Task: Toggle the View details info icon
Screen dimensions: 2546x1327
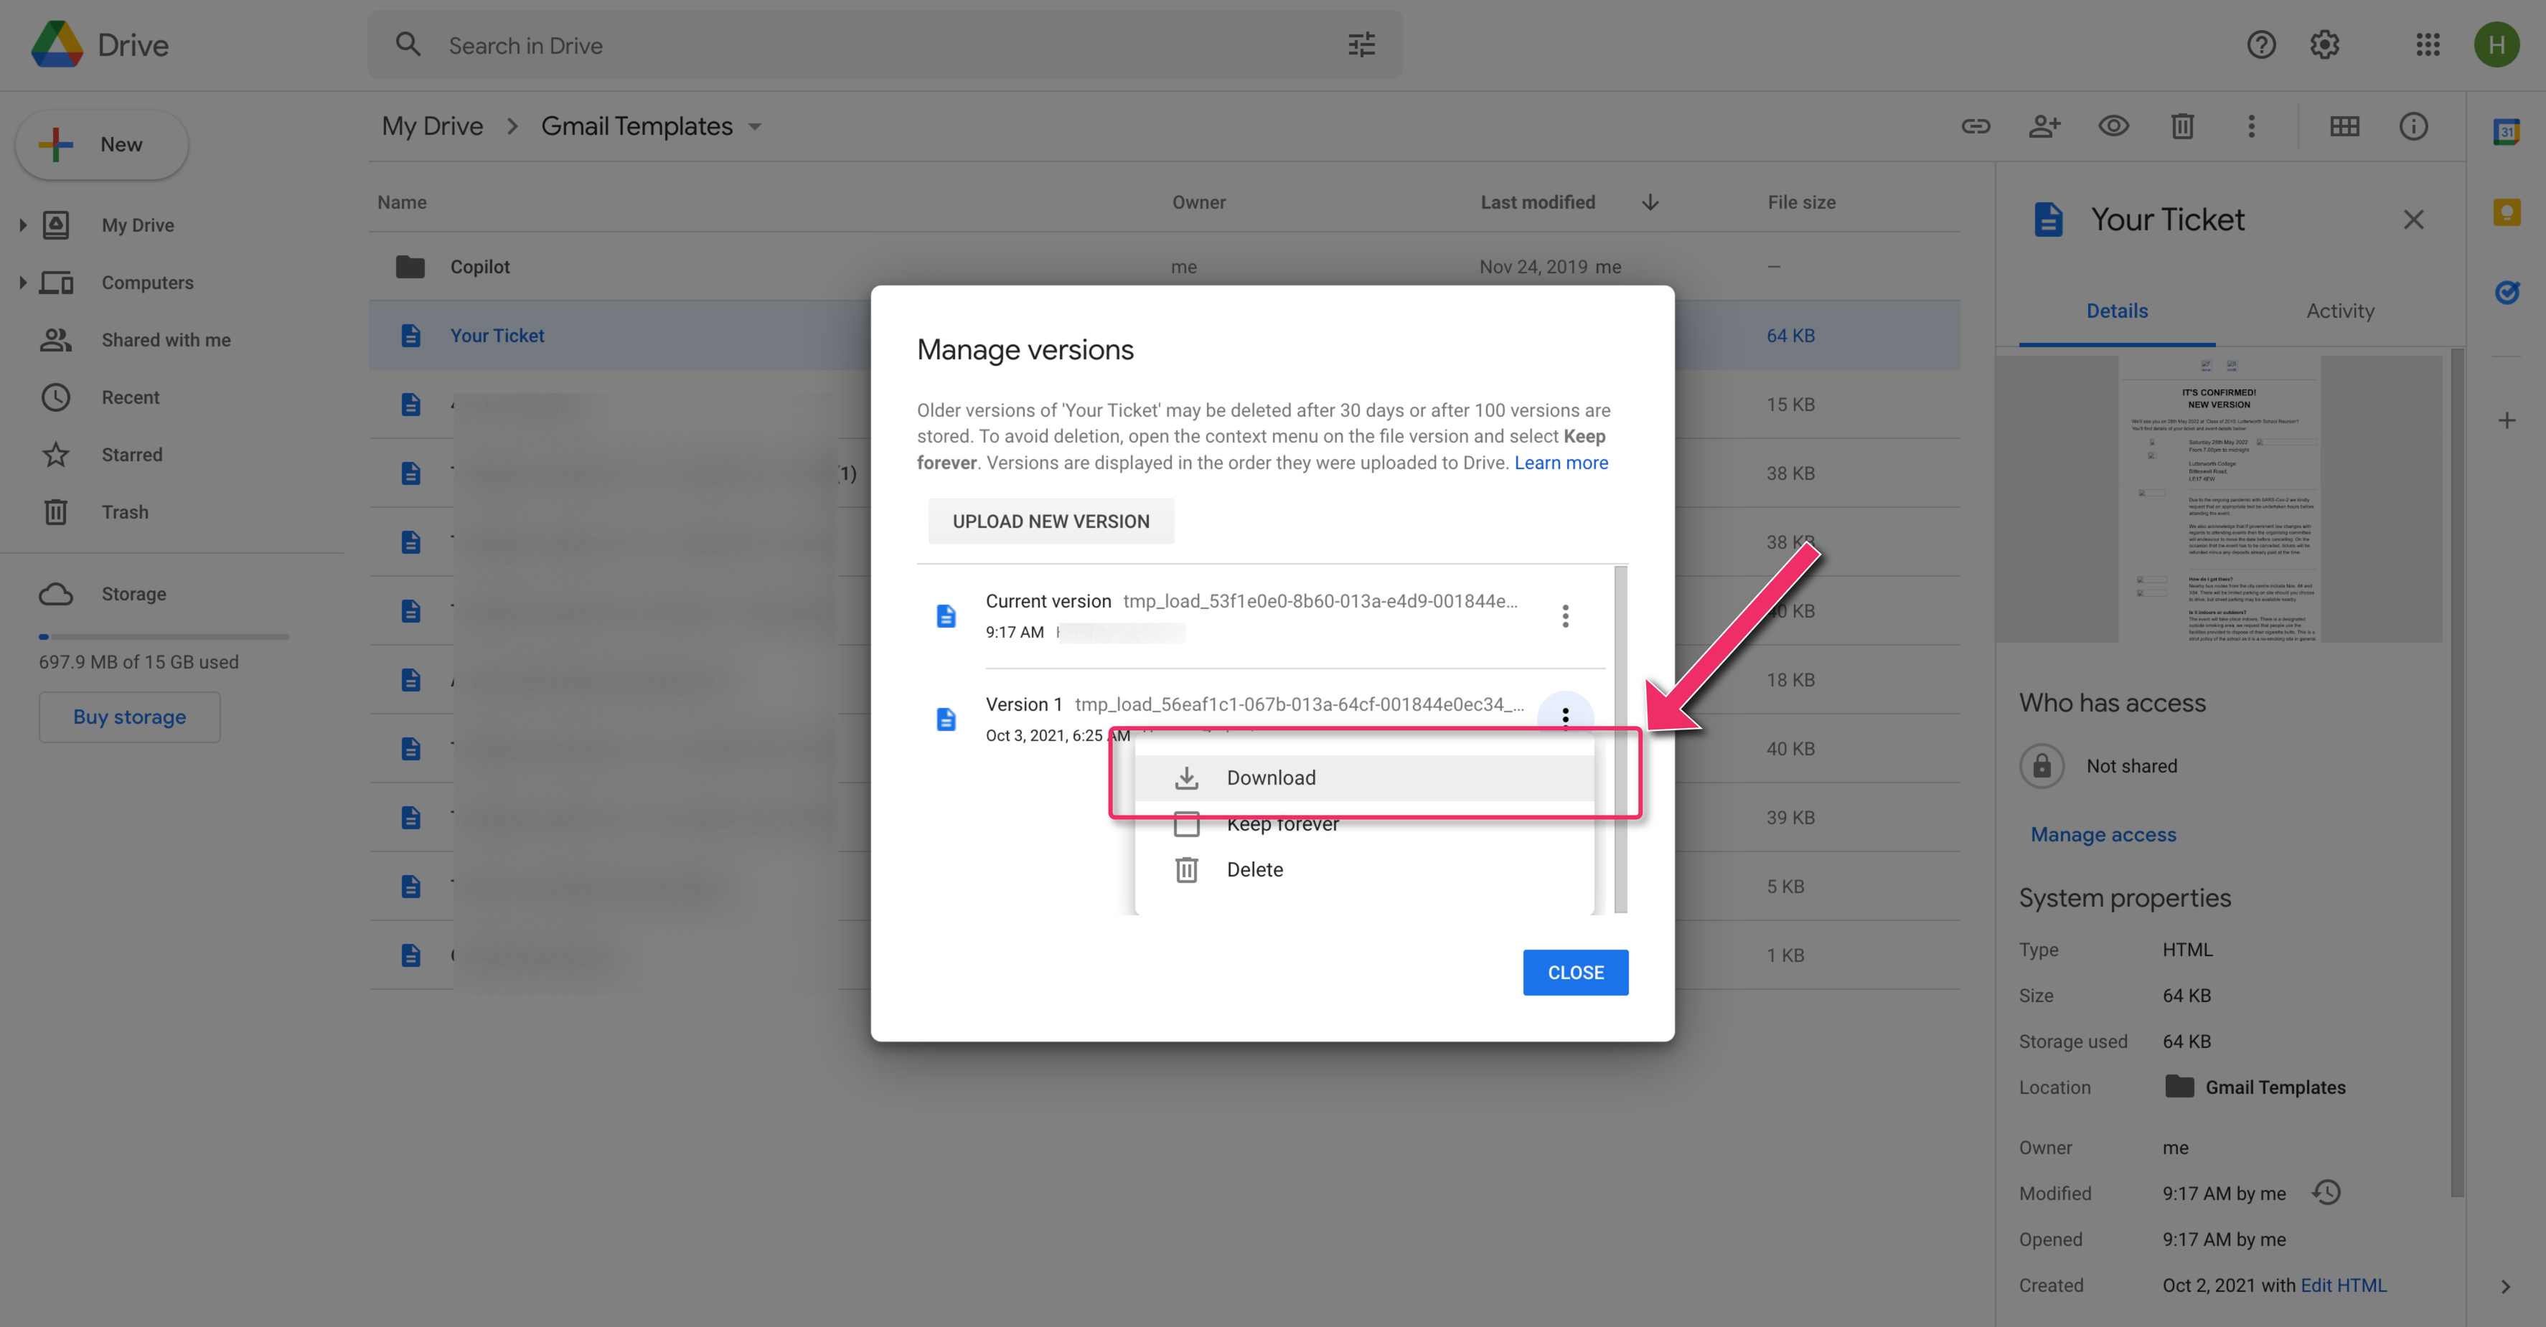Action: [x=2413, y=126]
